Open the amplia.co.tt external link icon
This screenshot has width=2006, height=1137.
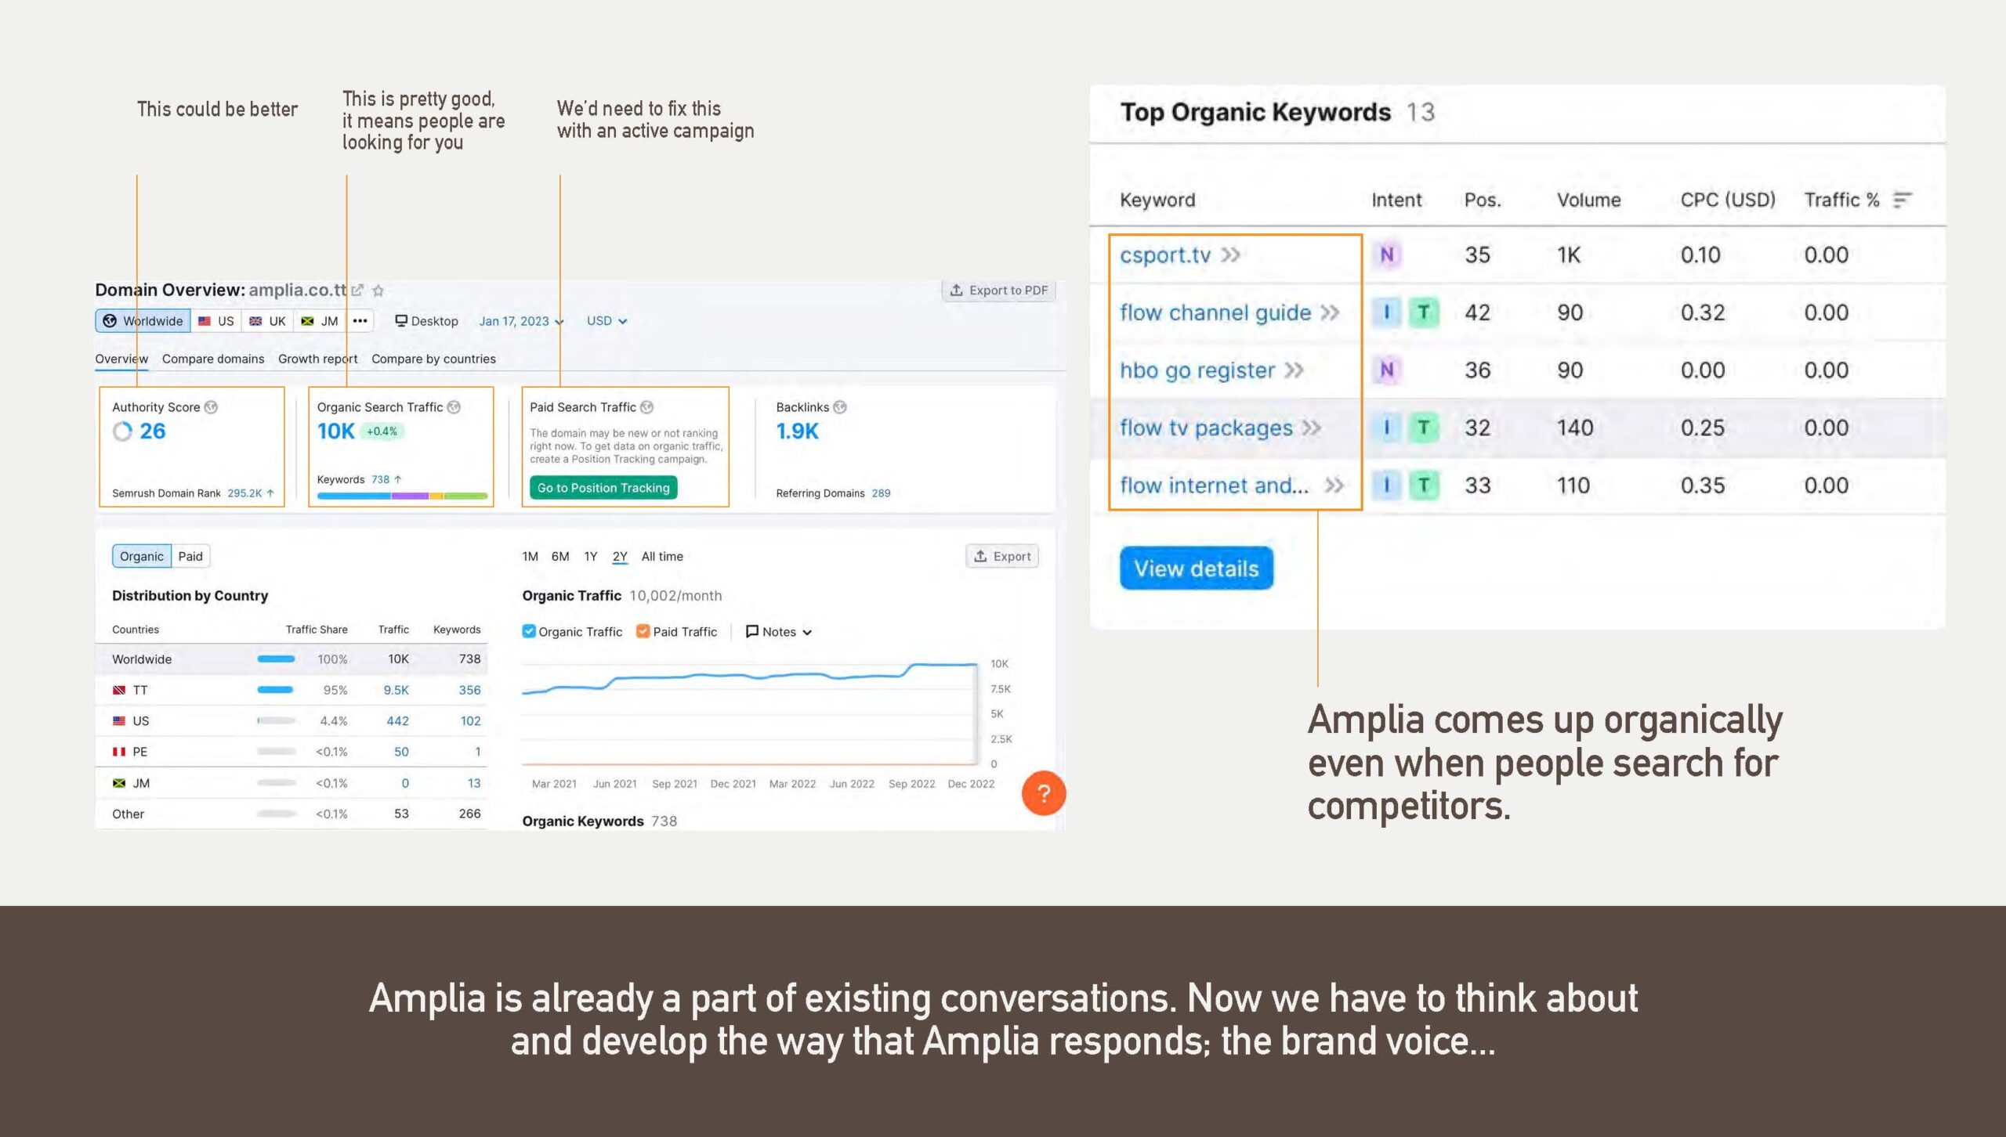[357, 291]
